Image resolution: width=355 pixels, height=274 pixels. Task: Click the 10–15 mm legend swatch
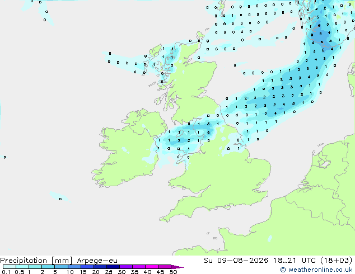coord(74,267)
